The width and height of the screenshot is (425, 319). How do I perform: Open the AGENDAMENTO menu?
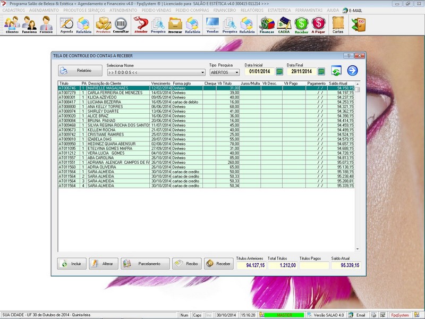(44, 10)
